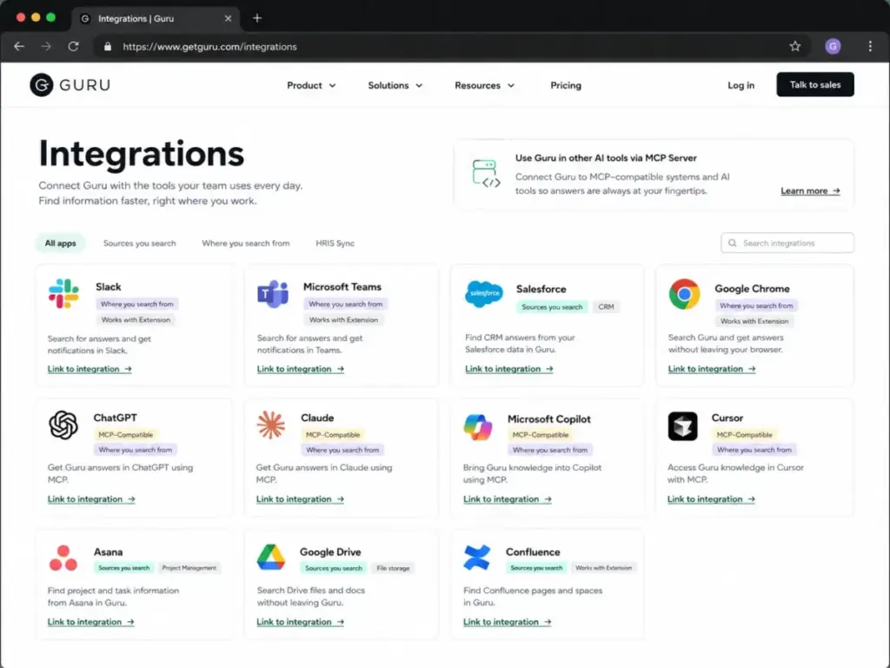Click the Claude starburst icon

point(271,424)
